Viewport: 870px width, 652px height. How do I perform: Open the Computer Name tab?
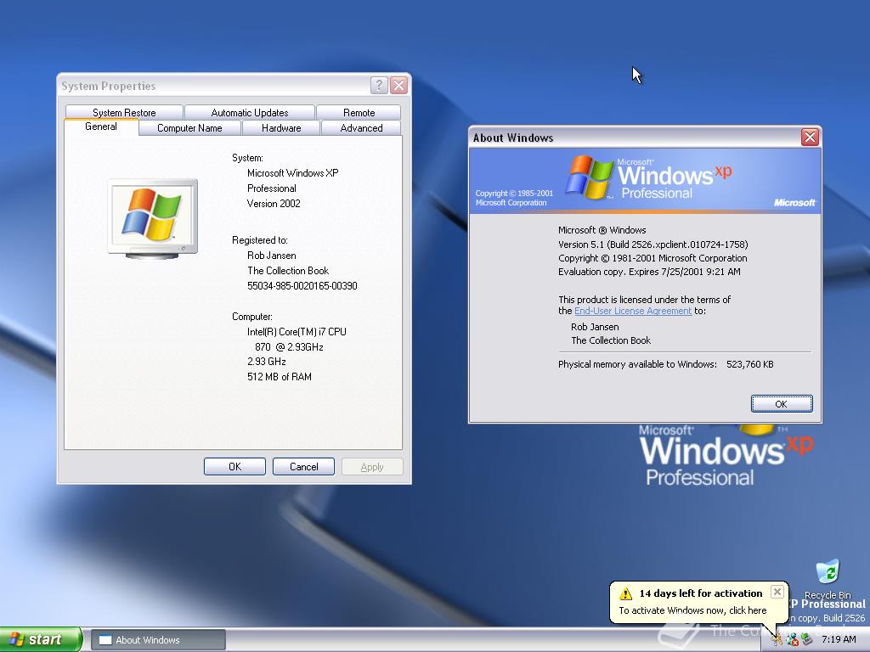coord(189,128)
